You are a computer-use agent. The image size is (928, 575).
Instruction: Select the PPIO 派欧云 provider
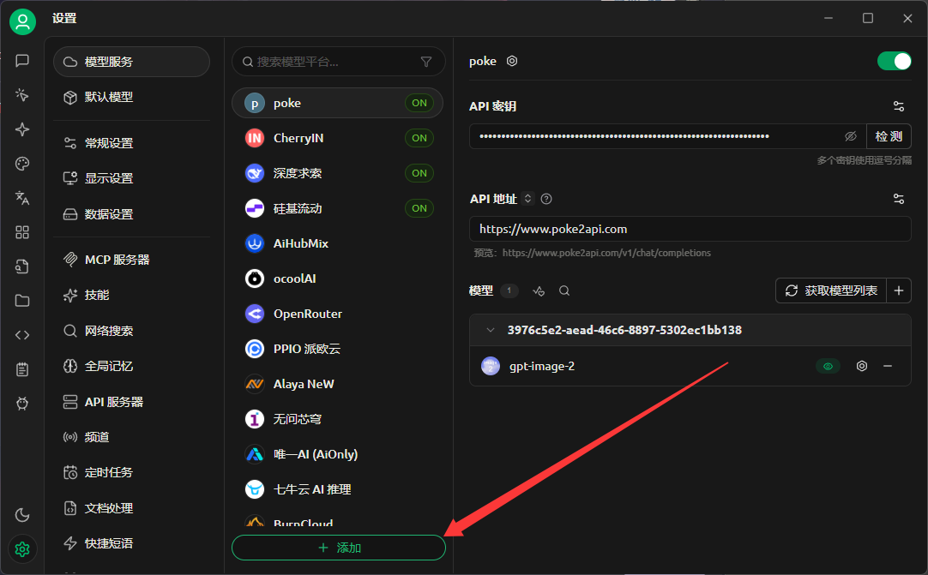pyautogui.click(x=337, y=349)
